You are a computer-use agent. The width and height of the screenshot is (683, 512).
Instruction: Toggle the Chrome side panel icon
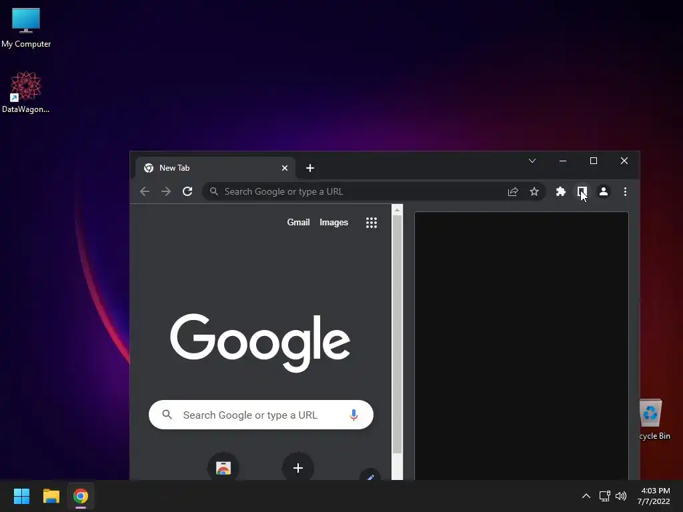tap(582, 191)
